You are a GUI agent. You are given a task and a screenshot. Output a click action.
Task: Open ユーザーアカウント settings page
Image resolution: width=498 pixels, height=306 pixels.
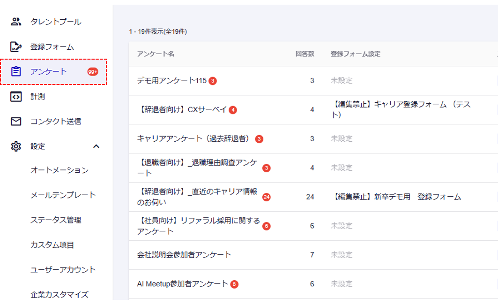(x=63, y=269)
